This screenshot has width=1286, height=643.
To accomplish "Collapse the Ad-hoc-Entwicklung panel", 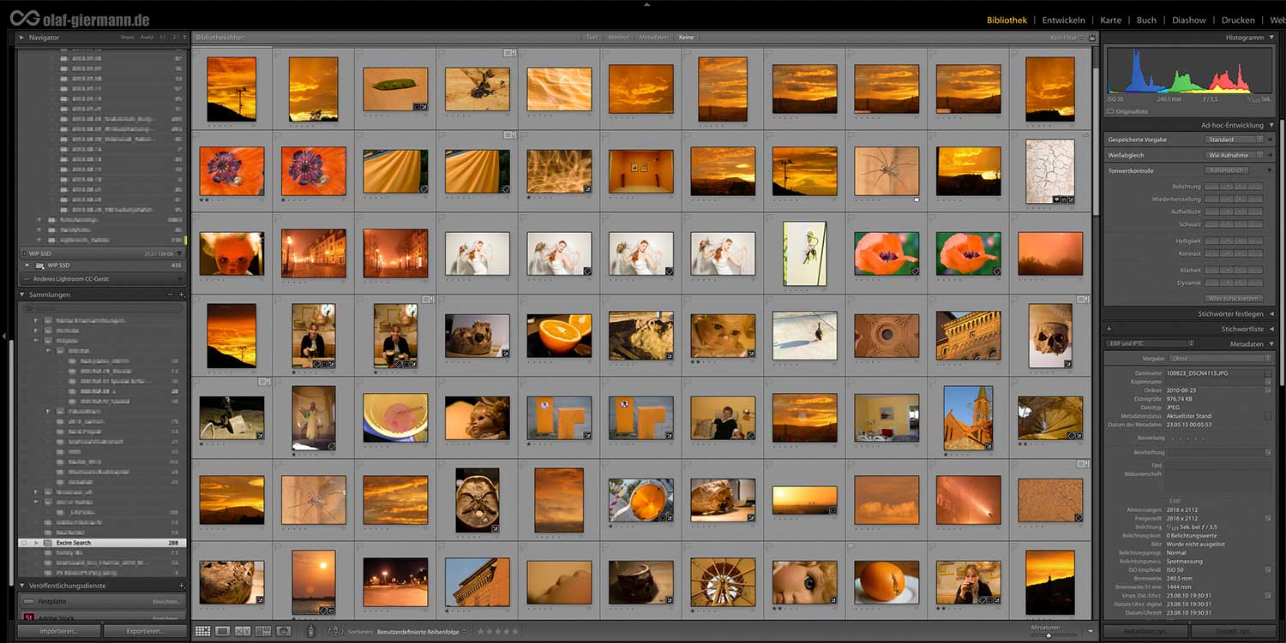I will 1271,125.
